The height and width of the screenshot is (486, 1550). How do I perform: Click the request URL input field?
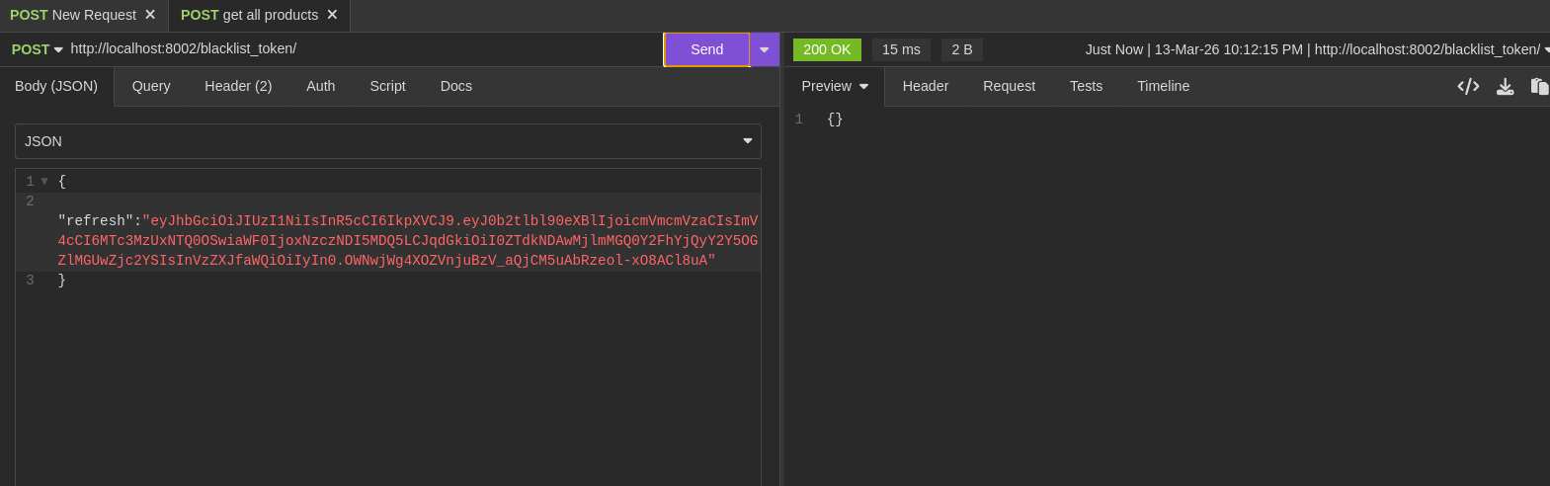coord(356,49)
